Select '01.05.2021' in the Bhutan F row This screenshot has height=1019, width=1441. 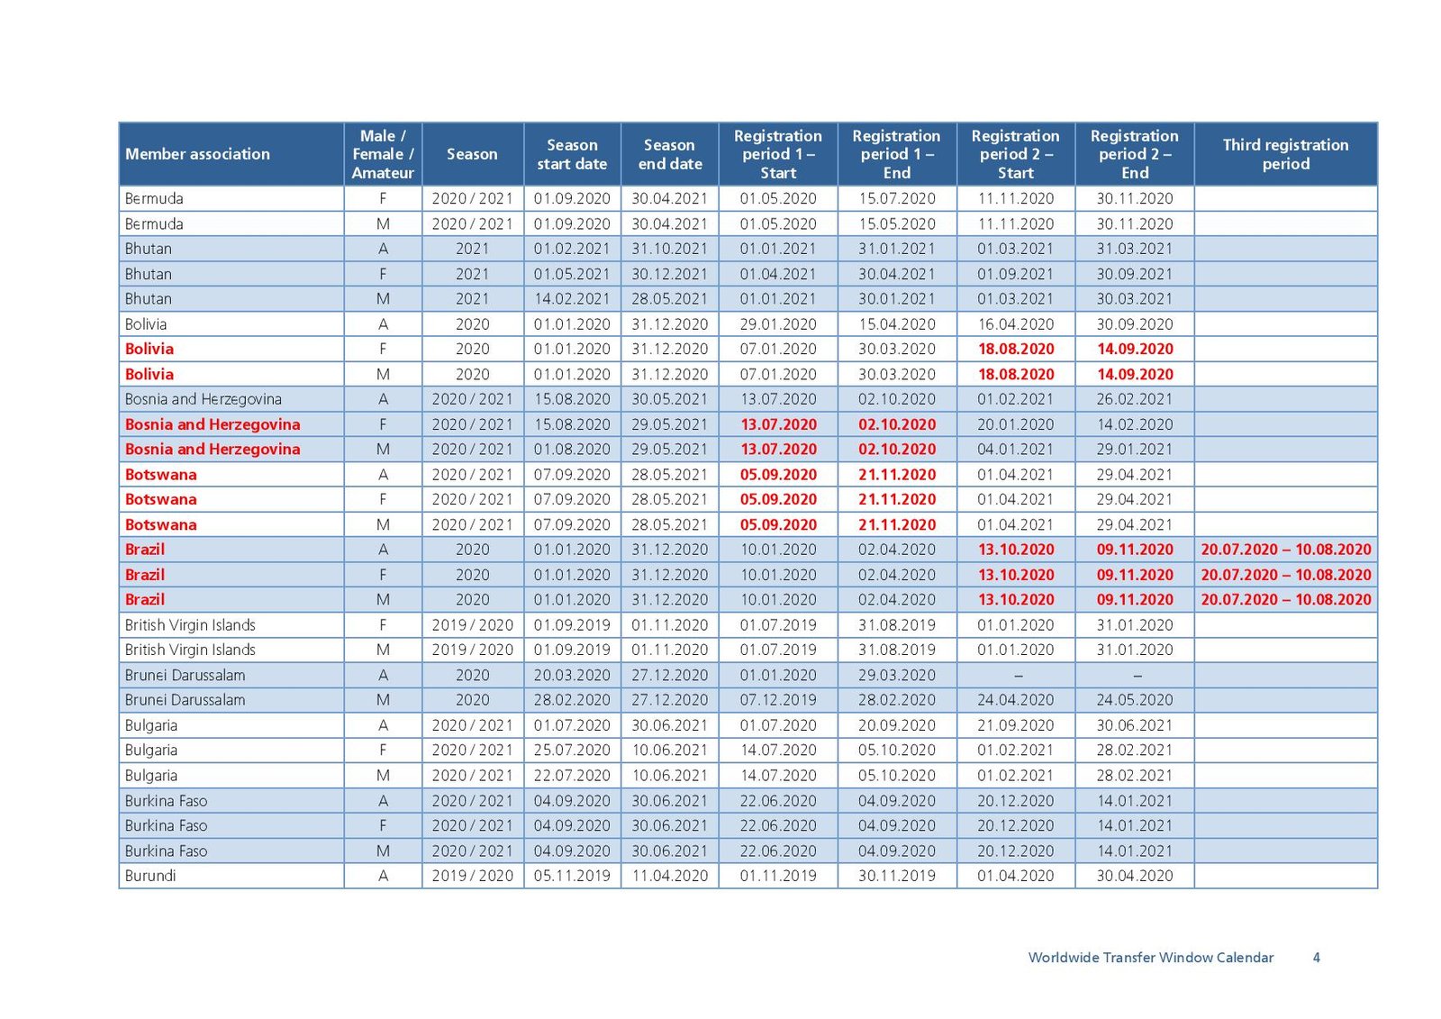(572, 274)
